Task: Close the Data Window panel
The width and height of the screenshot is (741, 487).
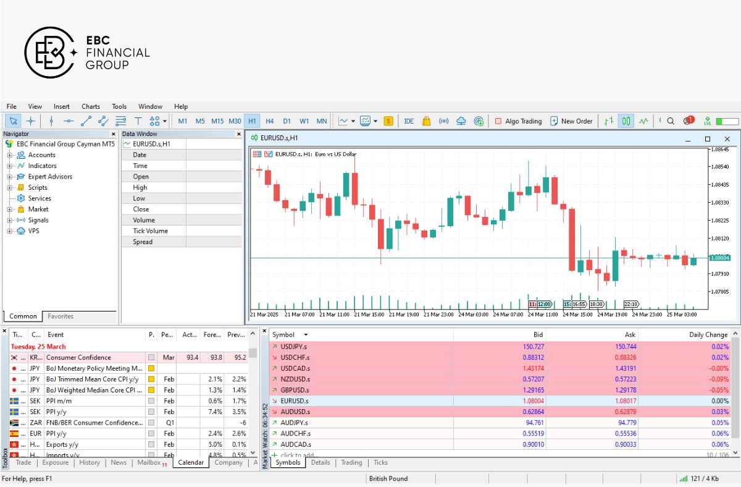Action: point(239,133)
